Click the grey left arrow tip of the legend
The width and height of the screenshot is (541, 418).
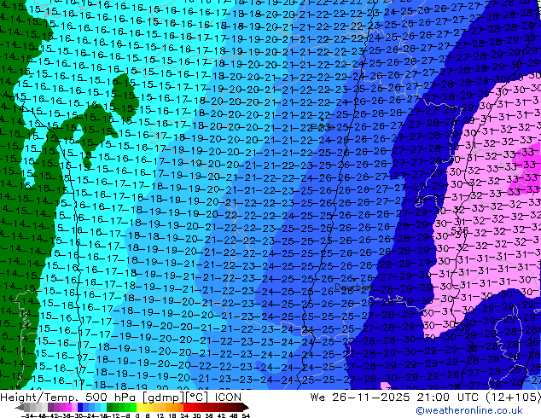(x=20, y=407)
